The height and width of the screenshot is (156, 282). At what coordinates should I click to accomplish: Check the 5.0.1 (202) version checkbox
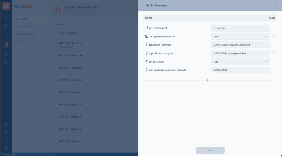(55, 80)
